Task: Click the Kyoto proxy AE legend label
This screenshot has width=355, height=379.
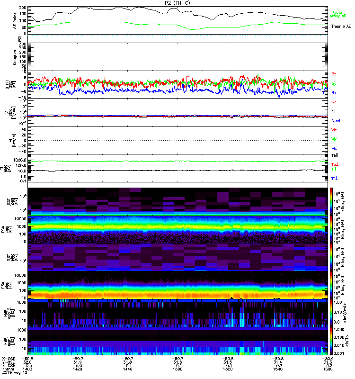Action: [338, 14]
